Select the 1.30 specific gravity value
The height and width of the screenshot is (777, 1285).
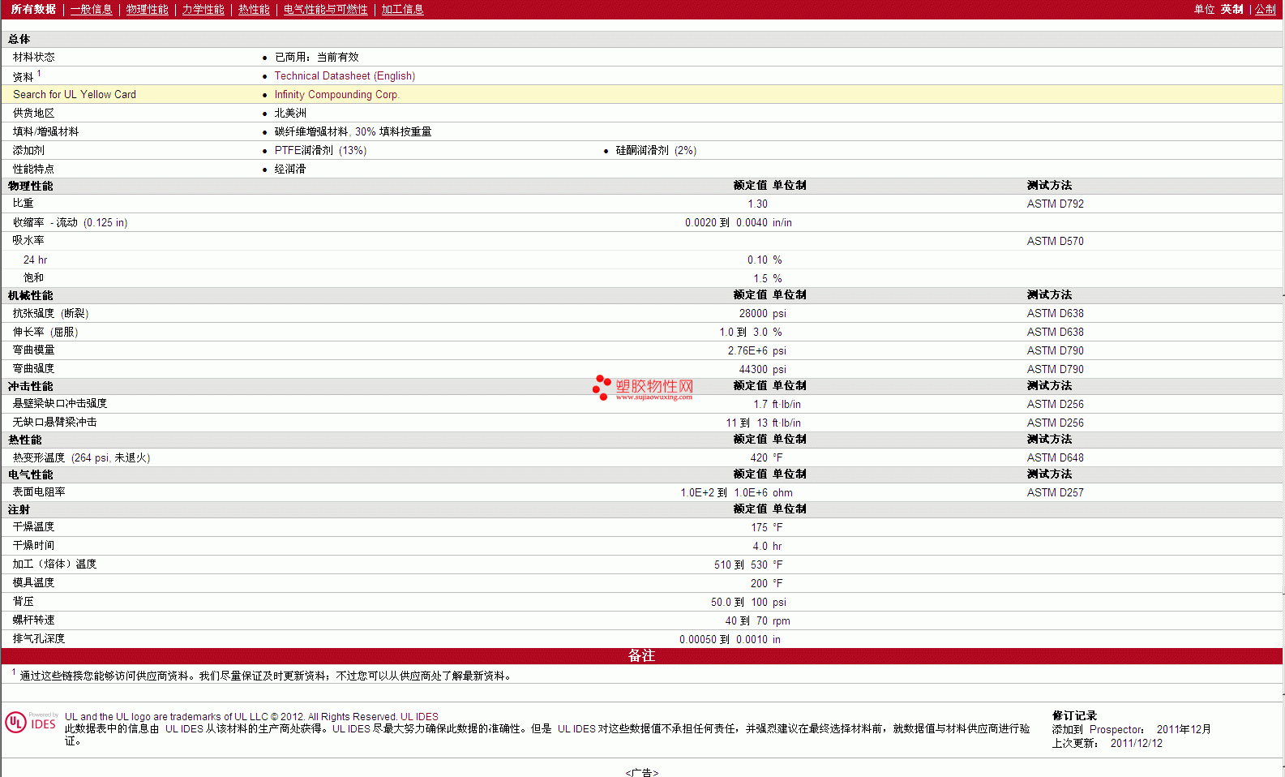[x=757, y=204]
